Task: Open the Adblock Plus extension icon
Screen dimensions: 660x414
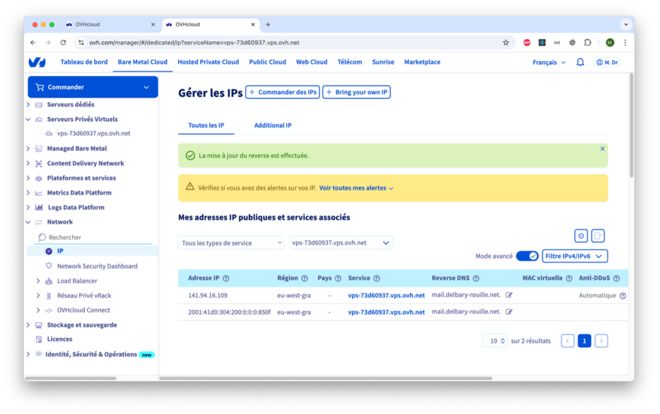Action: (x=527, y=42)
